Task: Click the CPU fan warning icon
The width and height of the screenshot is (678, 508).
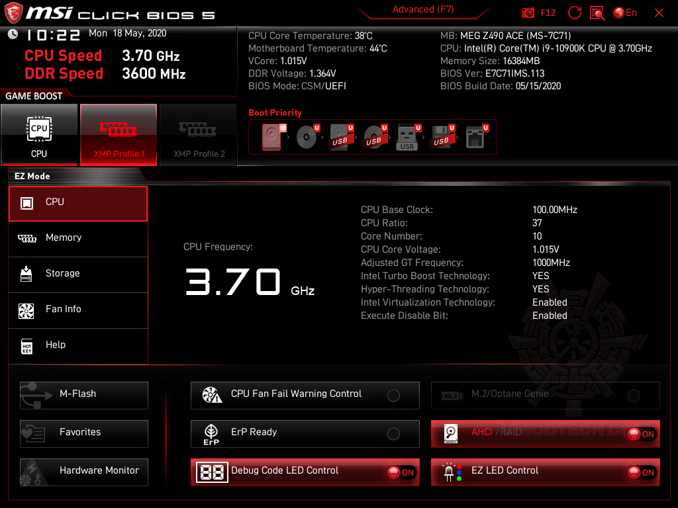Action: (x=212, y=395)
